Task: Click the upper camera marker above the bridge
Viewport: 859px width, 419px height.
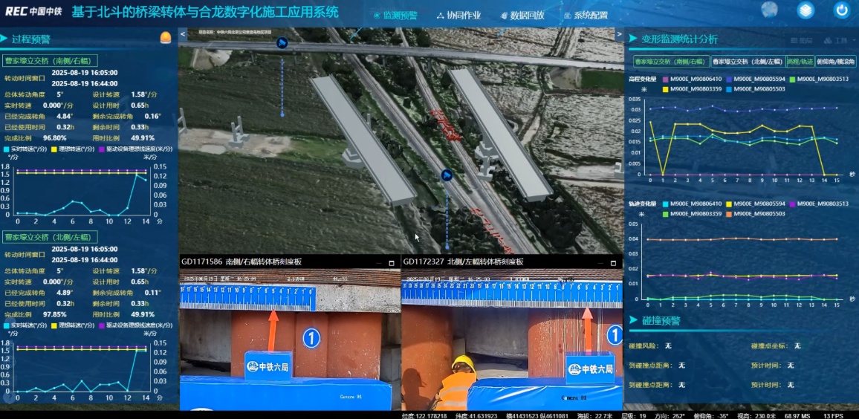Action: pyautogui.click(x=282, y=43)
